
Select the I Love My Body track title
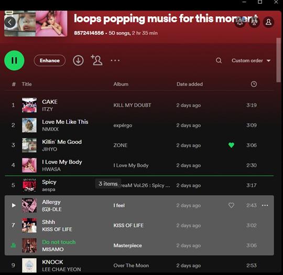62,162
